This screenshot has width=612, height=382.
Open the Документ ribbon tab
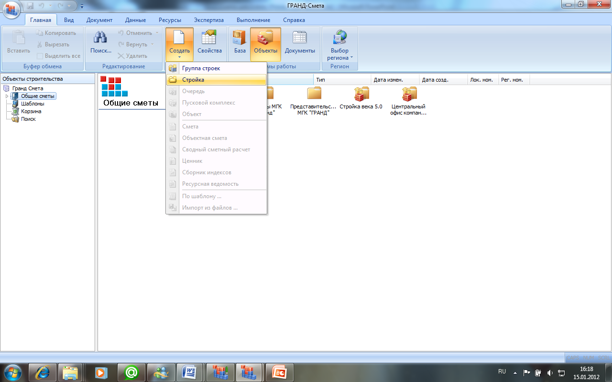click(99, 20)
